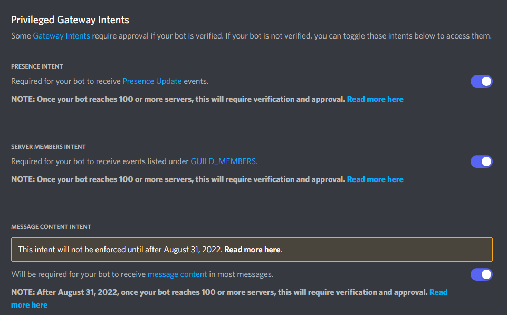Click the Privileged Gateway Intents heading
This screenshot has height=315, width=507.
[x=70, y=20]
